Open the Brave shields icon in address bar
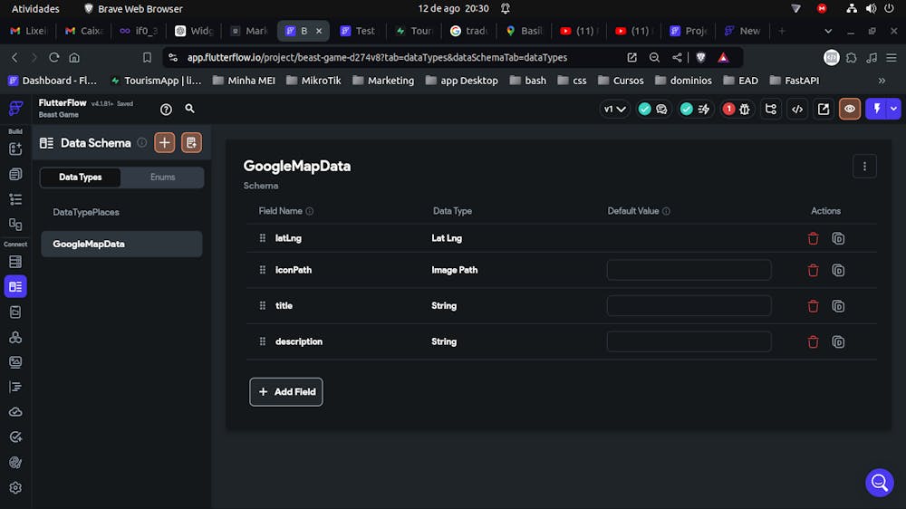Image resolution: width=906 pixels, height=509 pixels. (x=701, y=57)
